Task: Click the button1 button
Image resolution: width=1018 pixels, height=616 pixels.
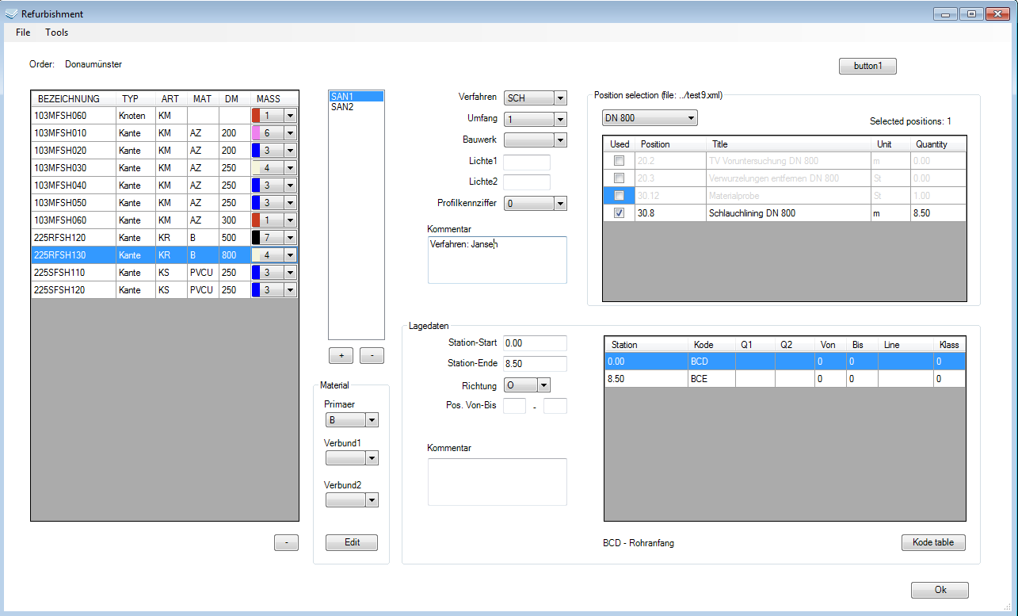Action: (x=867, y=66)
